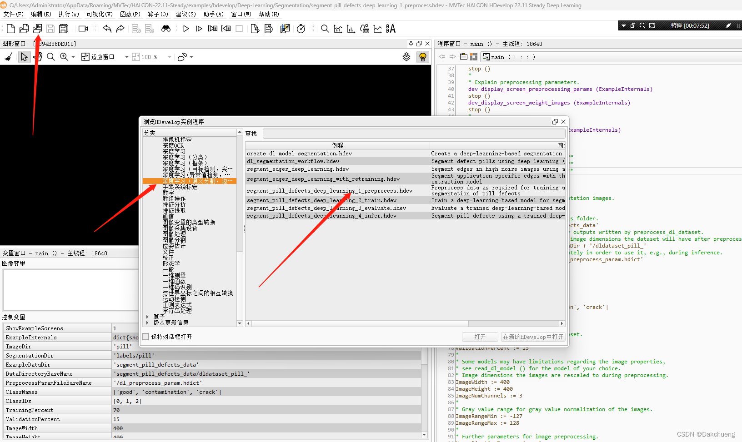
Task: Open the 助手(A) menu
Action: pyautogui.click(x=213, y=14)
